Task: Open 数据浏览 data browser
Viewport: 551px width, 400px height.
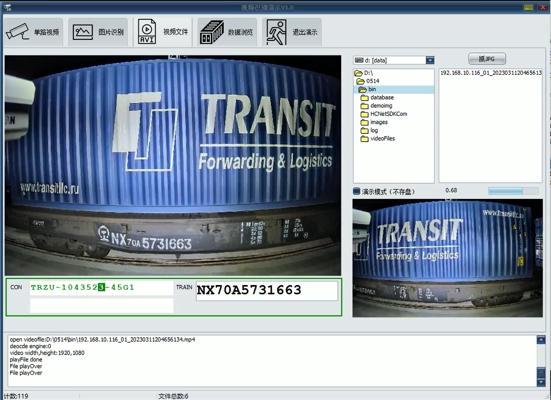Action: click(x=227, y=32)
